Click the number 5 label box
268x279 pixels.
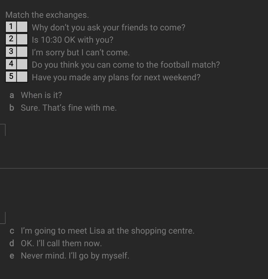click(x=11, y=77)
